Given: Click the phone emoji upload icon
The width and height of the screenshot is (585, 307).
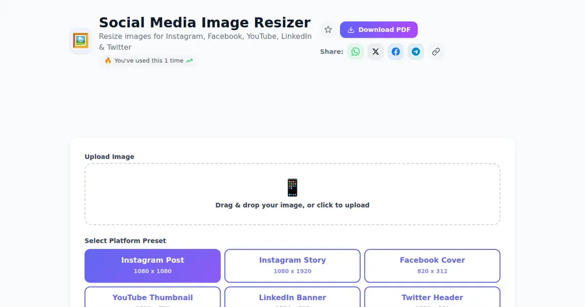Looking at the screenshot, I should [x=292, y=188].
